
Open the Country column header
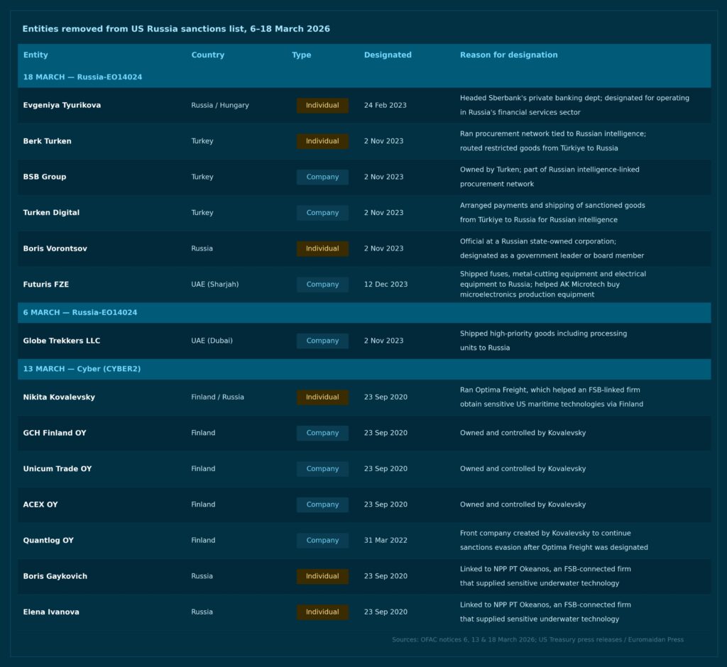pos(207,55)
